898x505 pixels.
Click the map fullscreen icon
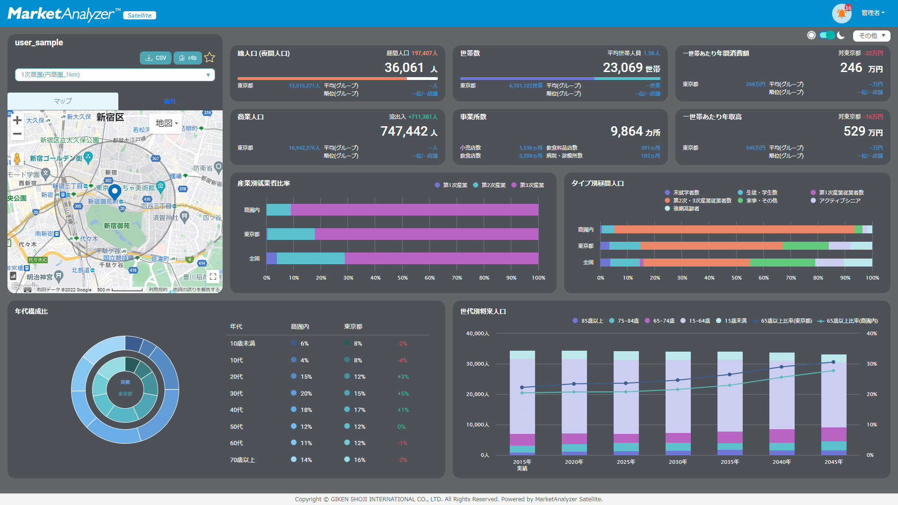213,276
